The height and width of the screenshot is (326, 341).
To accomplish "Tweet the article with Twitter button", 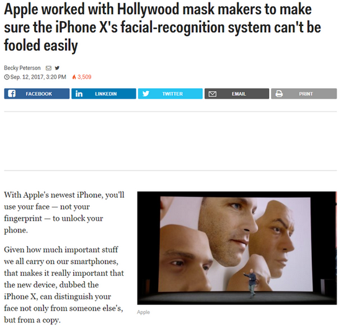I will pos(170,94).
